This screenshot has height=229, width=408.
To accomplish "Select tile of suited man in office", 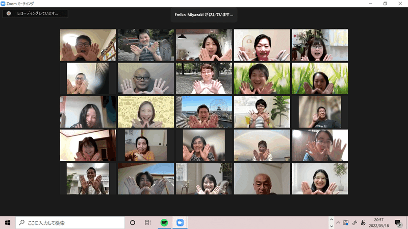I will (x=88, y=179).
